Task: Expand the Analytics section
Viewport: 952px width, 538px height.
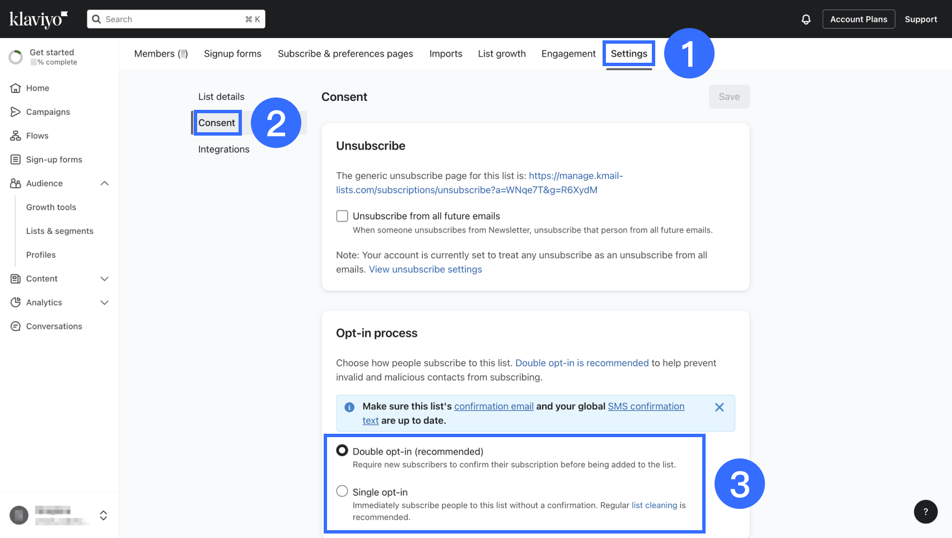Action: pos(104,303)
